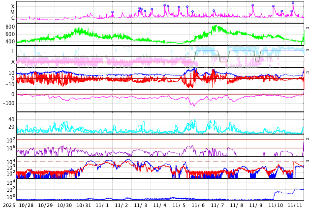Click the -100 axis value label

pos(8,103)
